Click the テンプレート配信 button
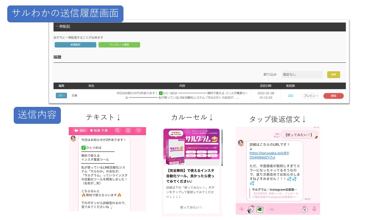Viewport: 391px width, 220px height. coord(119,45)
